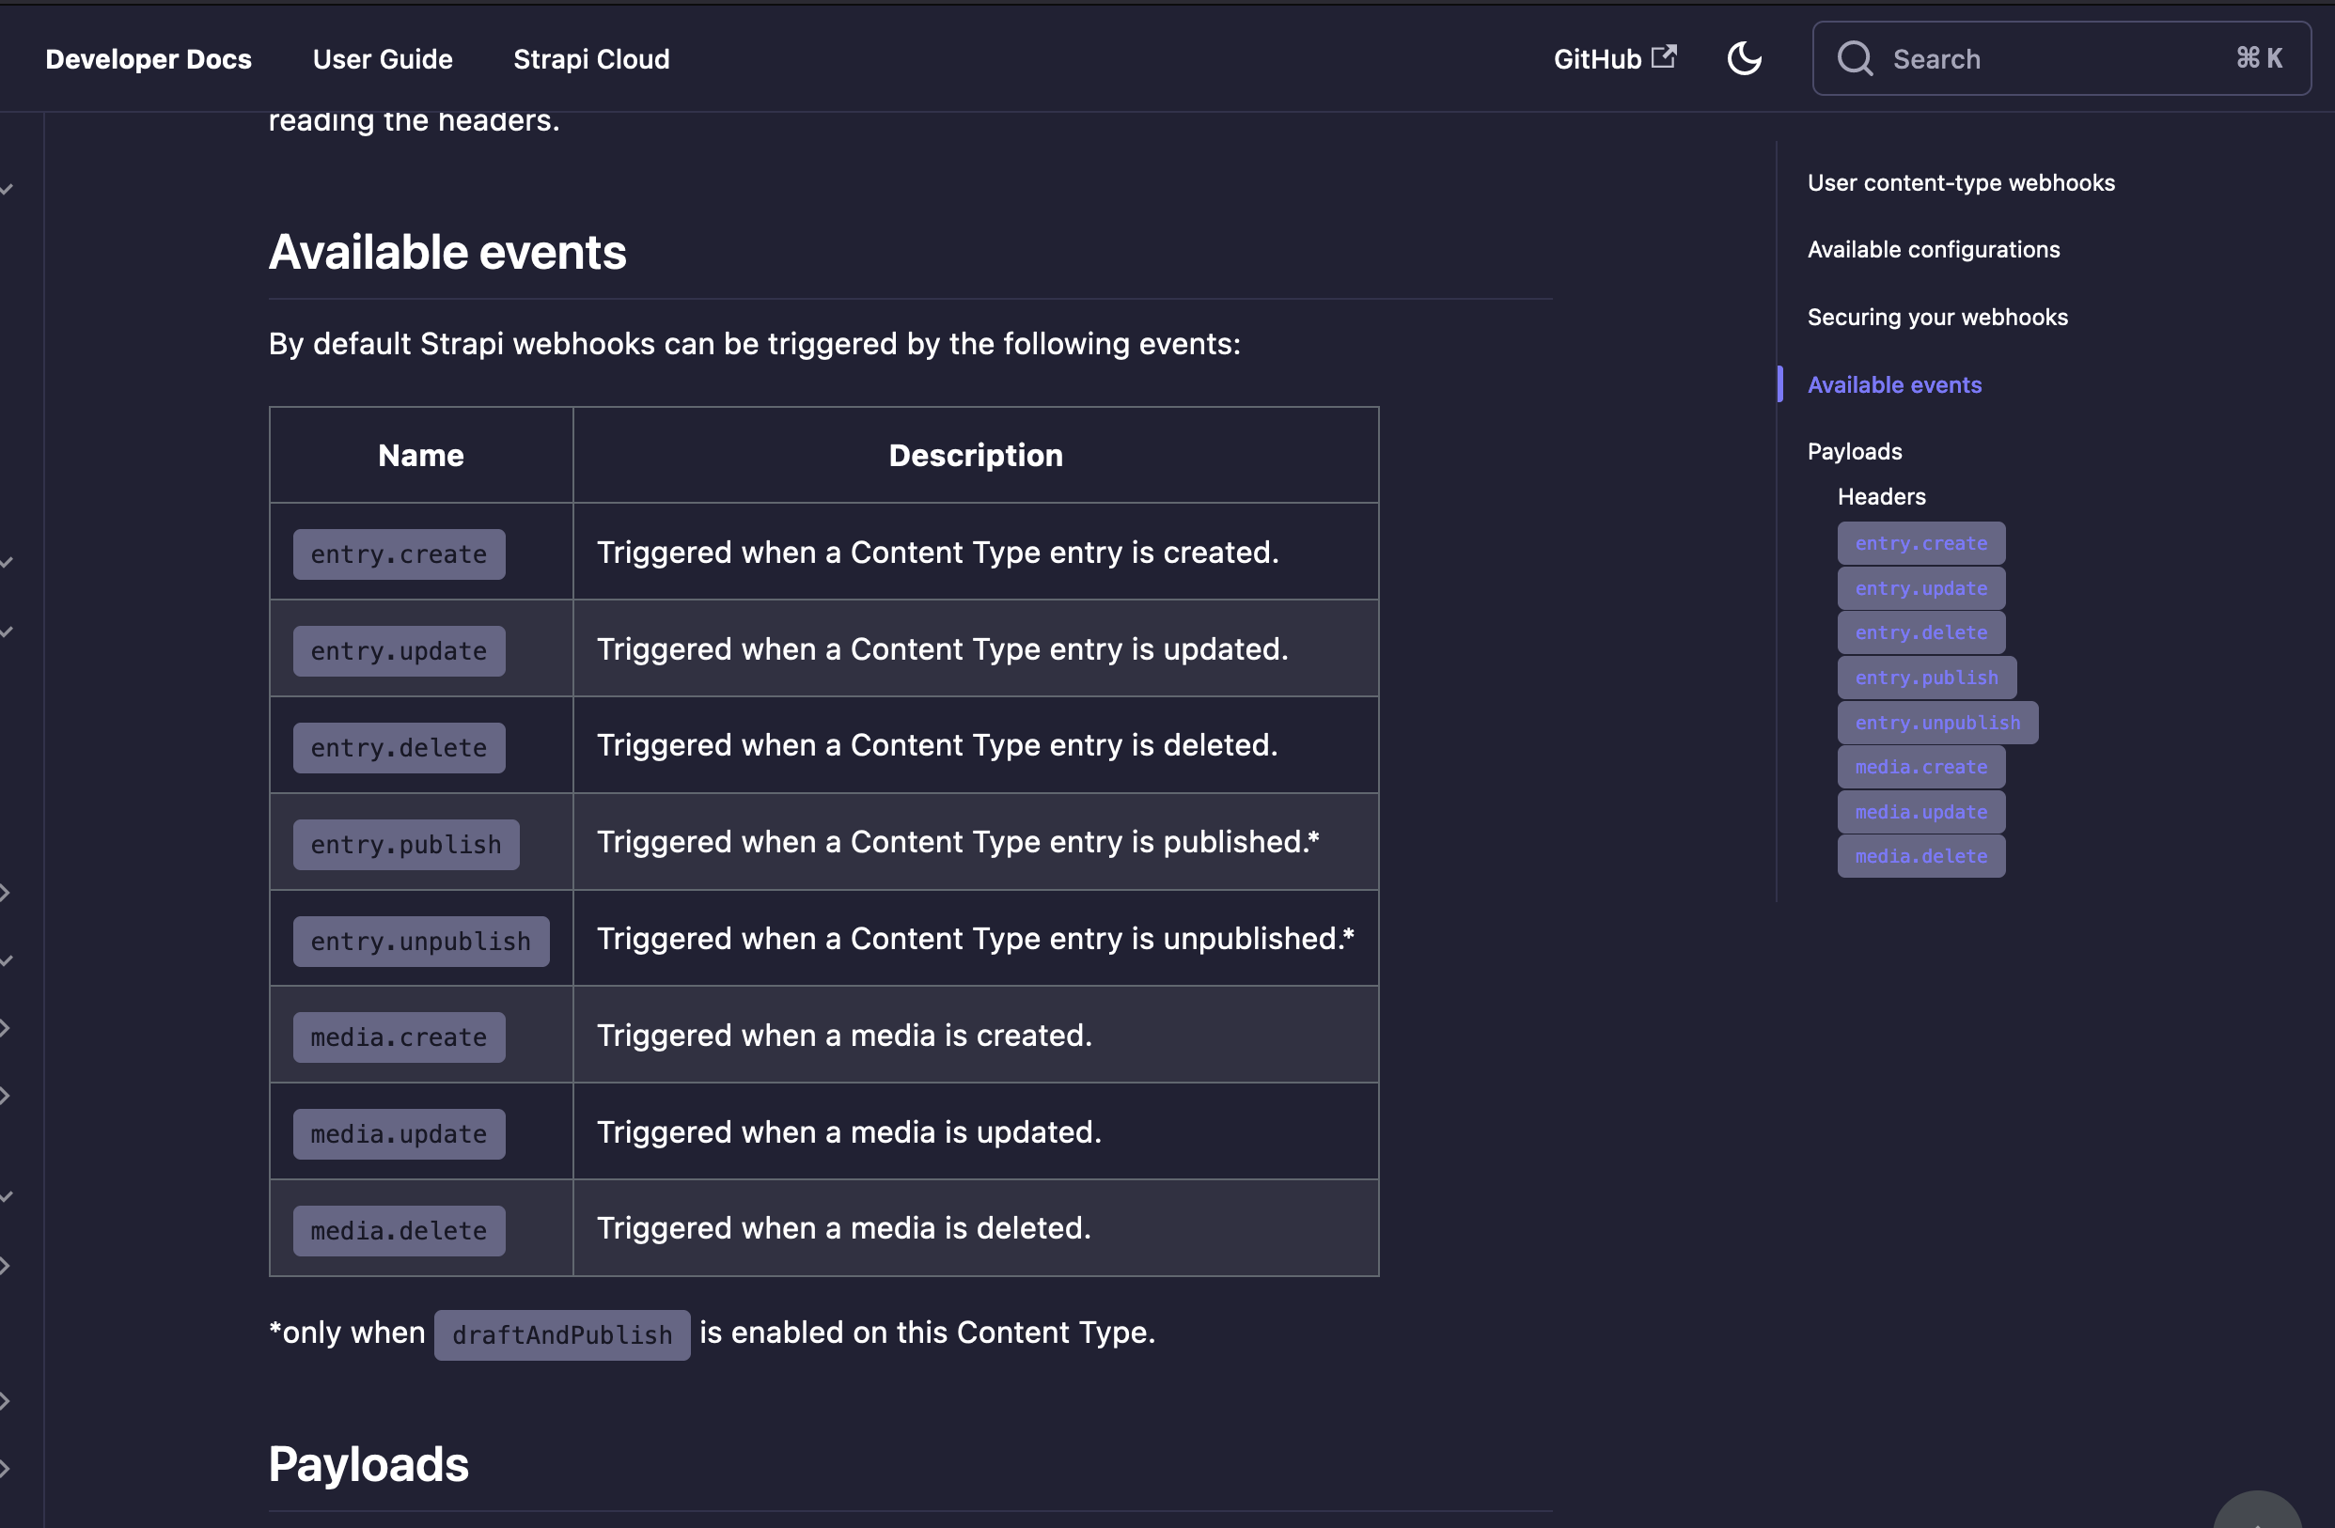
Task: Open the Strapi Cloud docs tab
Action: 590,59
